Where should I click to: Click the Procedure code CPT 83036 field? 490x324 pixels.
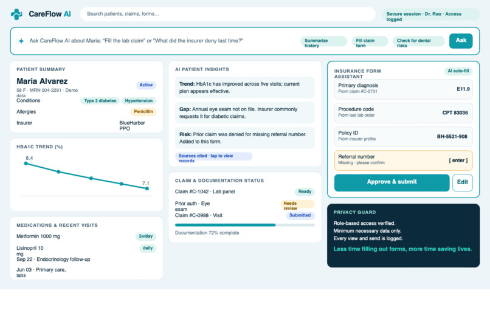tap(403, 113)
